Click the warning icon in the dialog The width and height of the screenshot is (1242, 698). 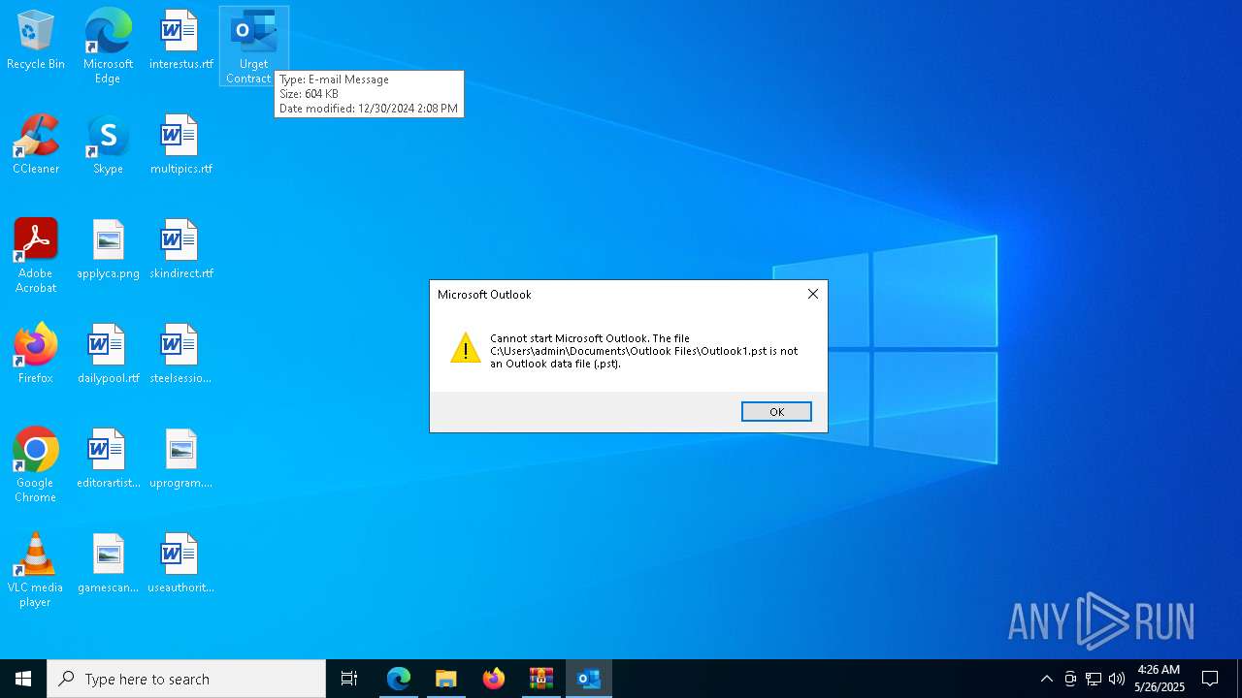coord(466,348)
